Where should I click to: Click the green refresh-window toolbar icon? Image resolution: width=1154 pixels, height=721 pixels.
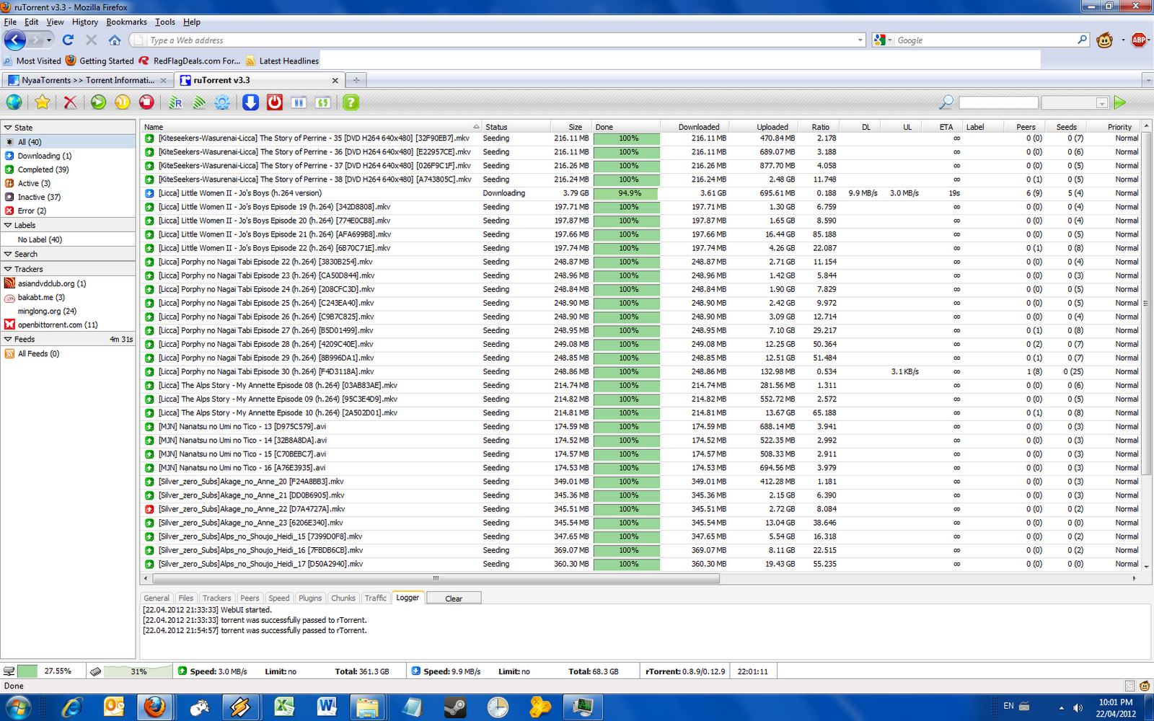323,102
